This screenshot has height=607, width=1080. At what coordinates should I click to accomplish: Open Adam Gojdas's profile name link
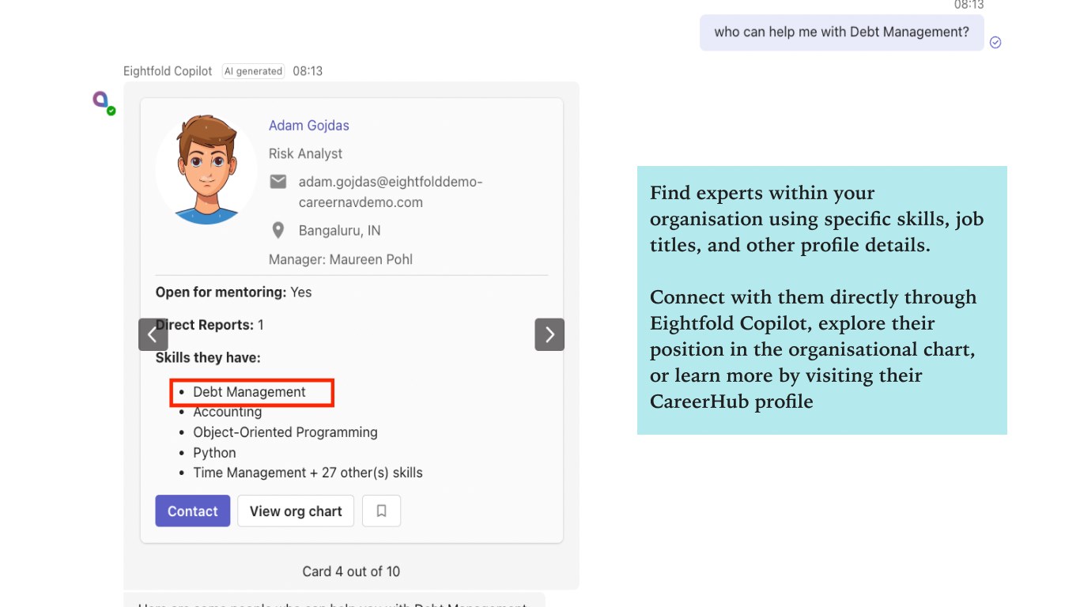click(308, 126)
